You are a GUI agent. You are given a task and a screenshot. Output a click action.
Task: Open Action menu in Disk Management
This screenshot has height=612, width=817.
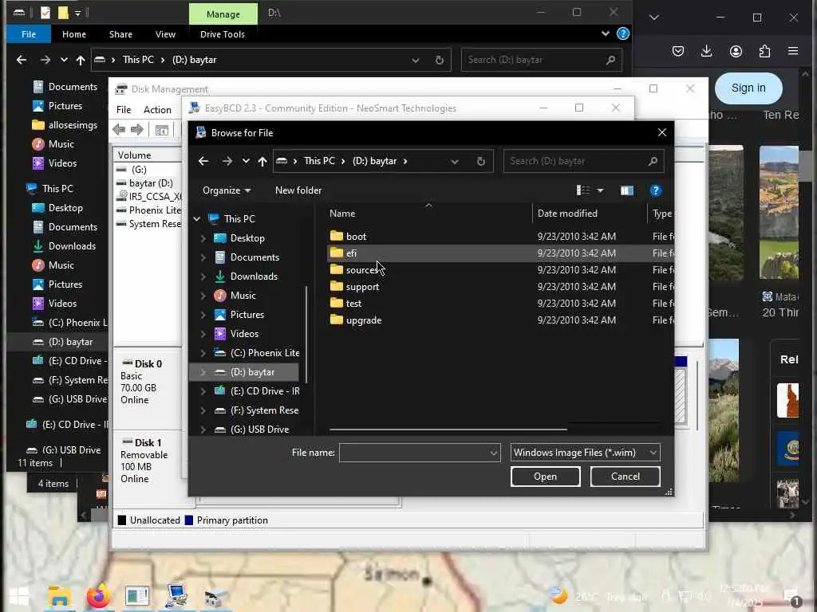click(x=157, y=110)
